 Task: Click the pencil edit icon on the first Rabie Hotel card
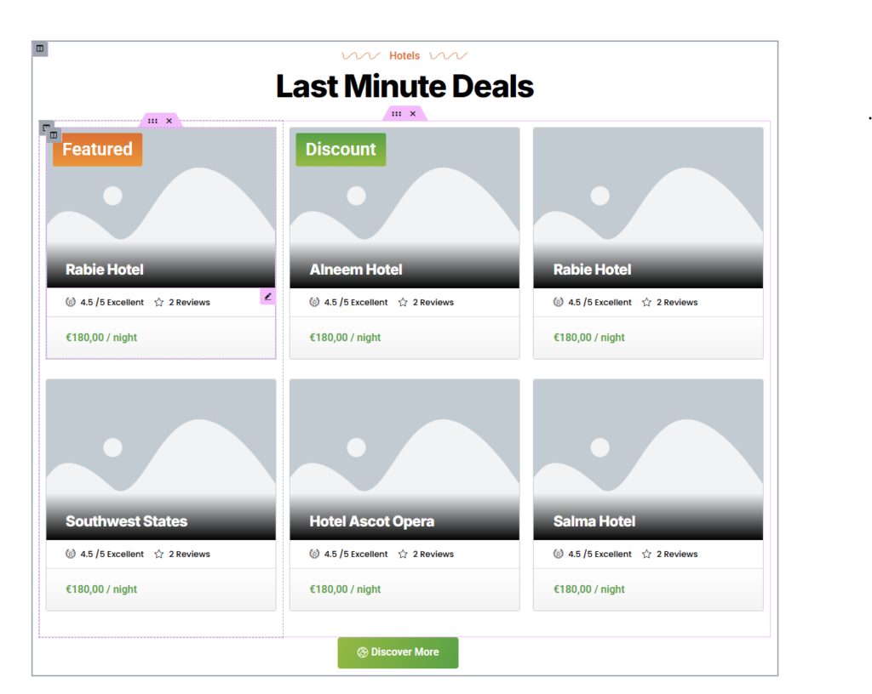pyautogui.click(x=267, y=297)
